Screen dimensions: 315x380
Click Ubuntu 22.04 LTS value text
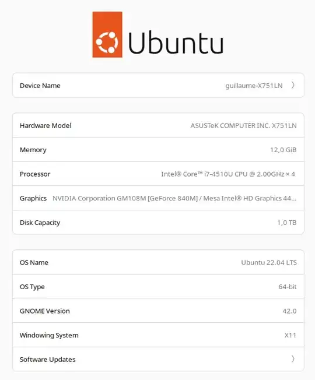[269, 262]
